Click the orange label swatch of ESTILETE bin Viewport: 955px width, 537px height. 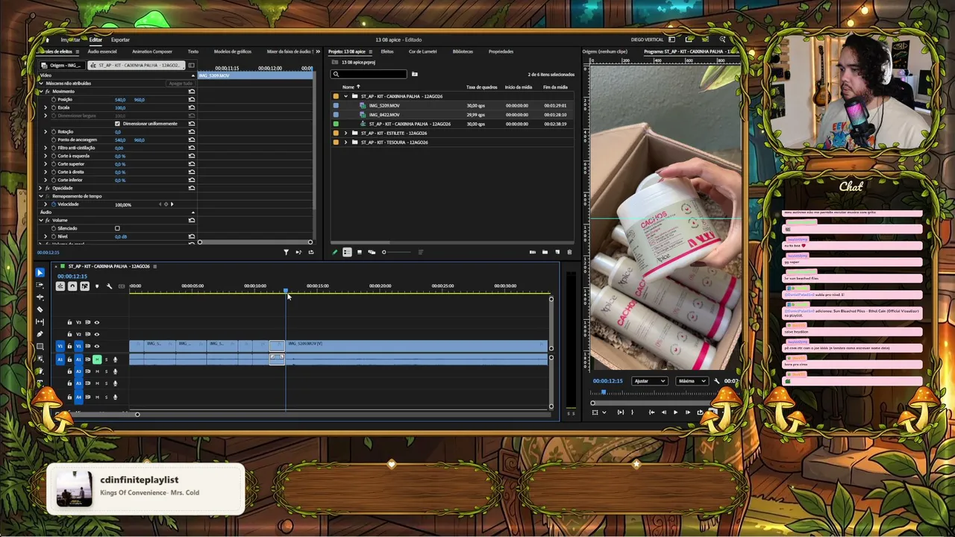336,133
